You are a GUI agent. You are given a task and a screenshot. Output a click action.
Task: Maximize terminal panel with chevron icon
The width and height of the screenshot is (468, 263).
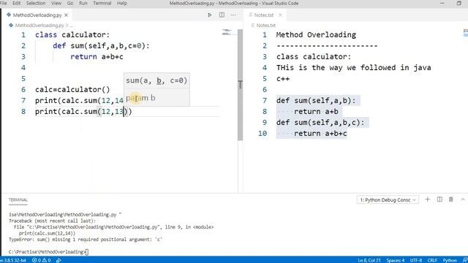463,199
